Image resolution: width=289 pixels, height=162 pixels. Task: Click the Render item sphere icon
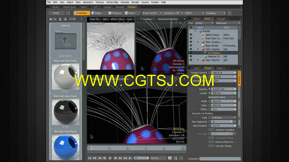point(200,31)
